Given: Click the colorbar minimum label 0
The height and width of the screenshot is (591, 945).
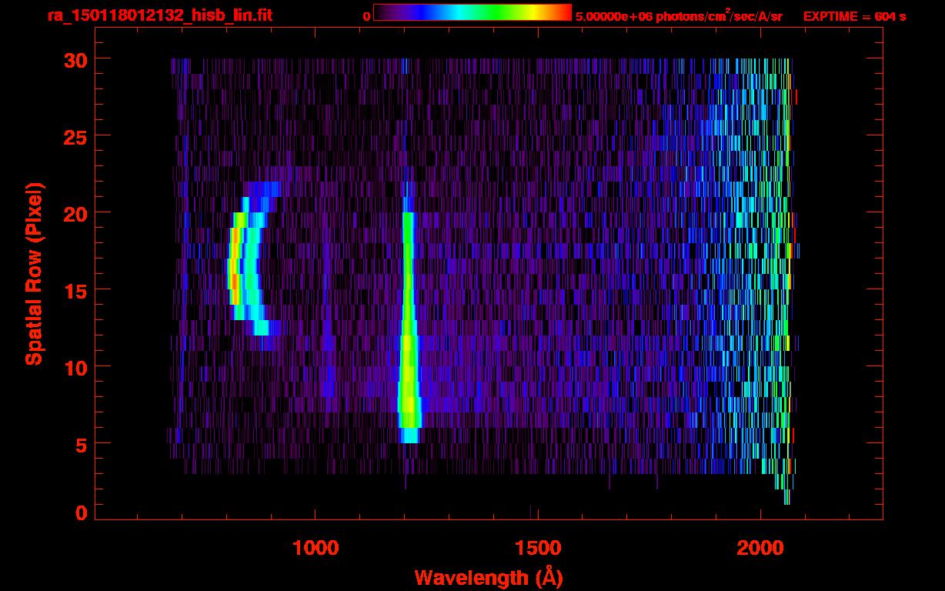Looking at the screenshot, I should click(367, 16).
